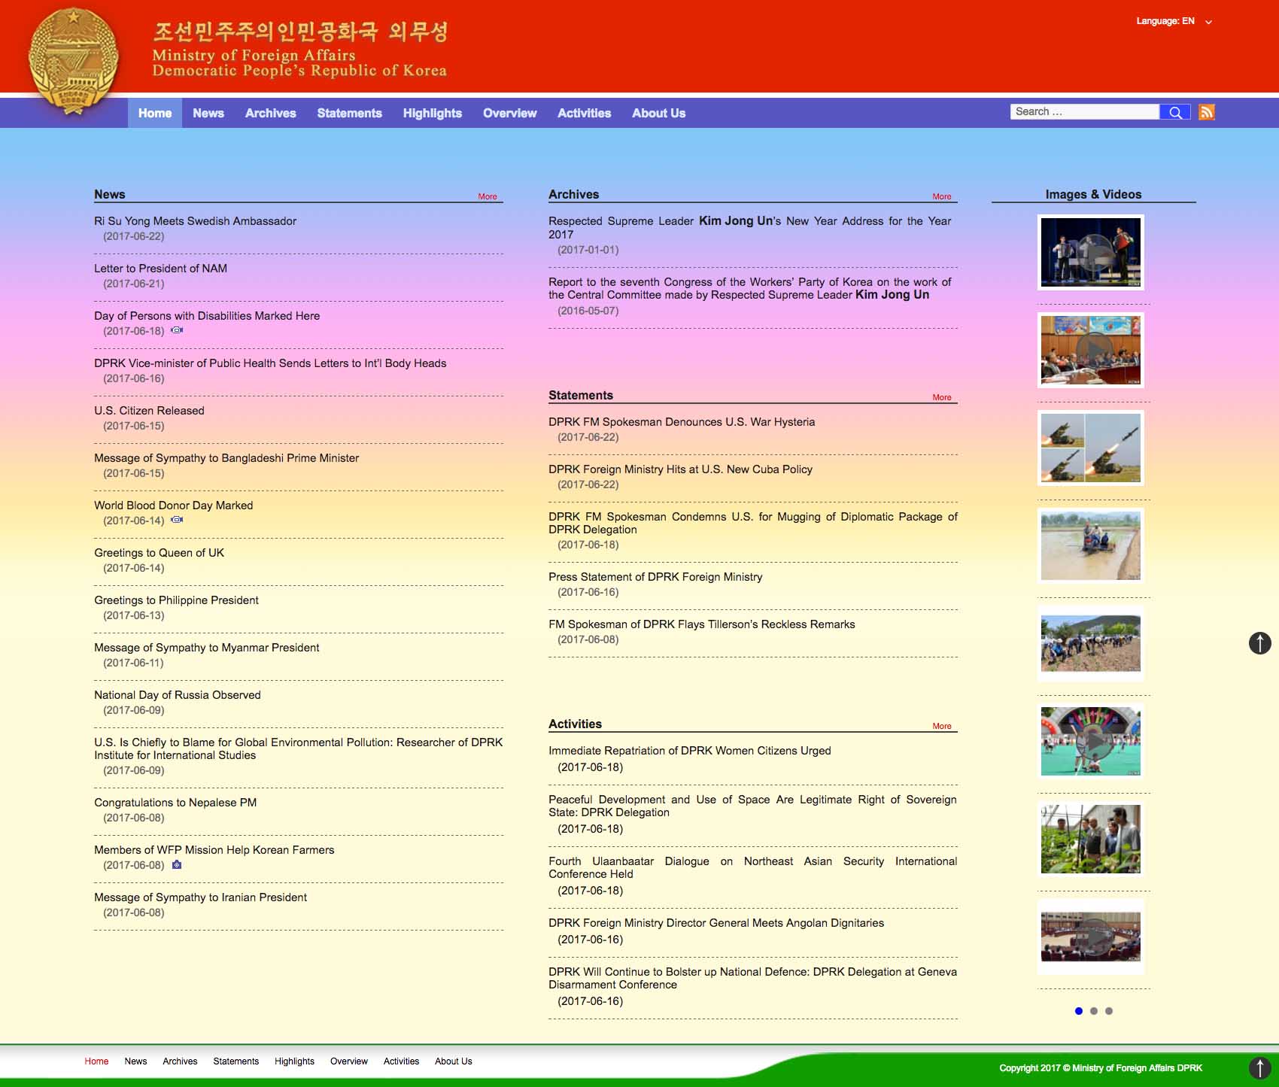Click inside the Search text field
Image resolution: width=1279 pixels, height=1087 pixels.
(x=1083, y=111)
